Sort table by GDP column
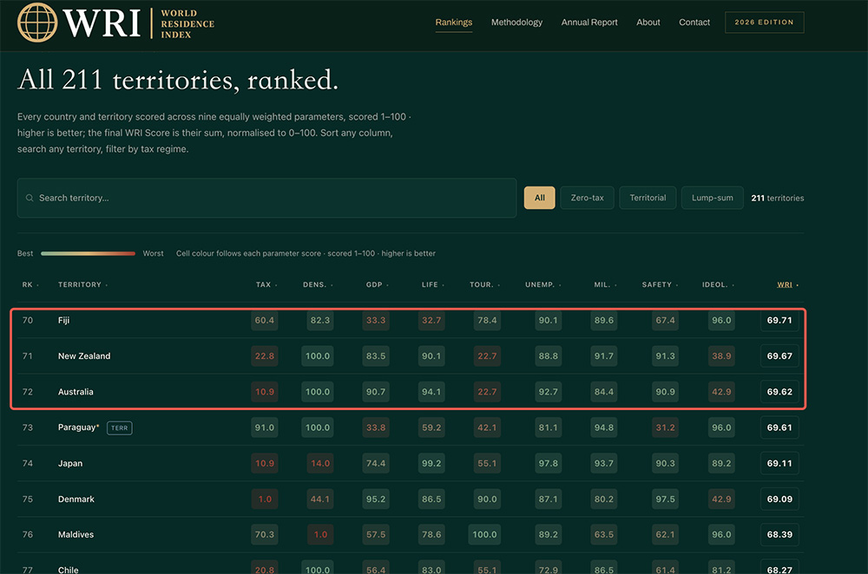This screenshot has height=574, width=868. [377, 284]
